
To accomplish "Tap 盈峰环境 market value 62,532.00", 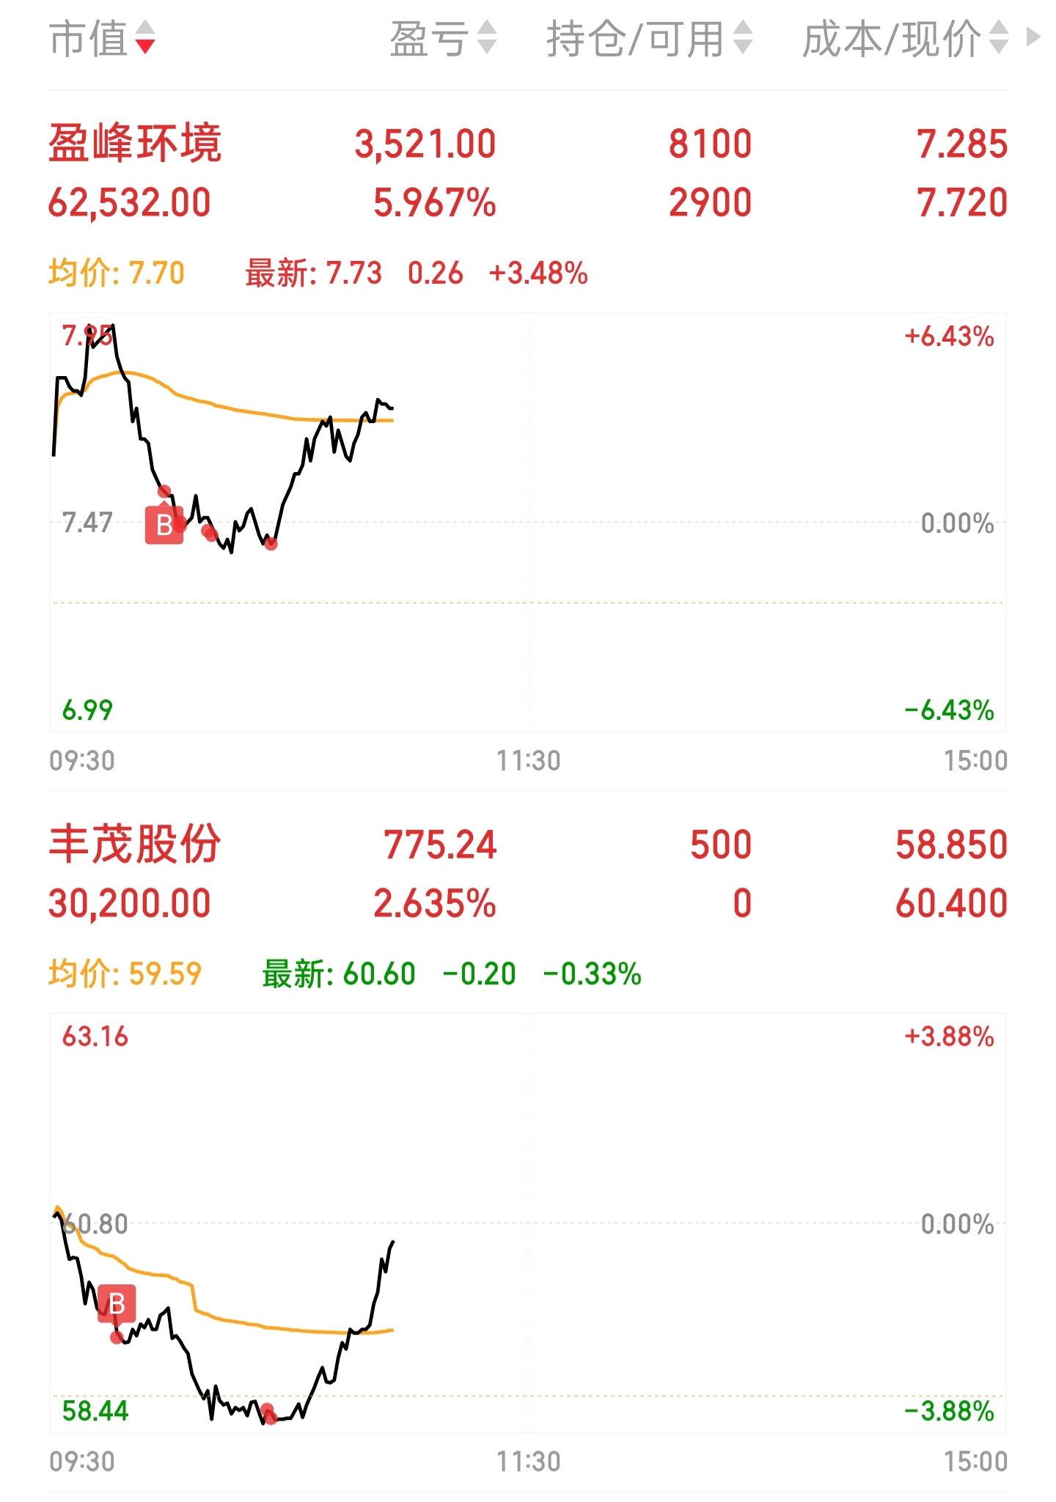I will 130,202.
